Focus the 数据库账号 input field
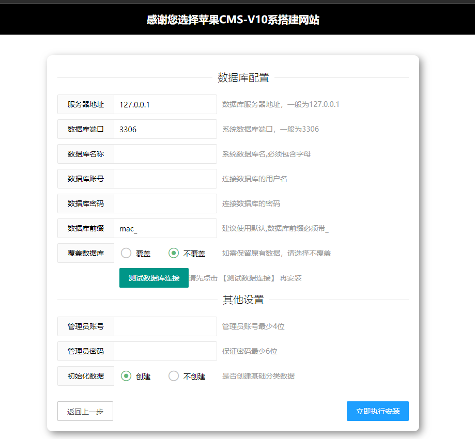Viewport: 475px width, 439px height. pos(165,179)
